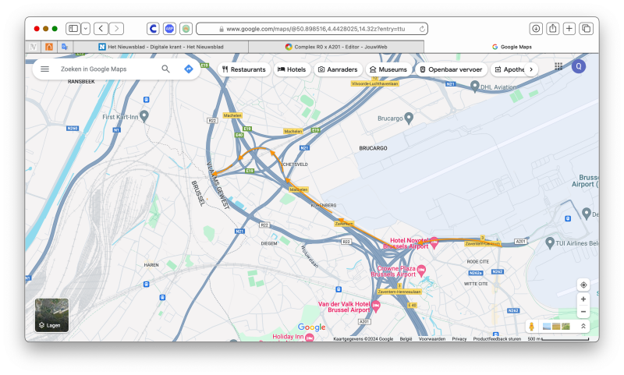The height and width of the screenshot is (375, 624).
Task: Click the TUI Airlines map pin
Action: (x=550, y=242)
